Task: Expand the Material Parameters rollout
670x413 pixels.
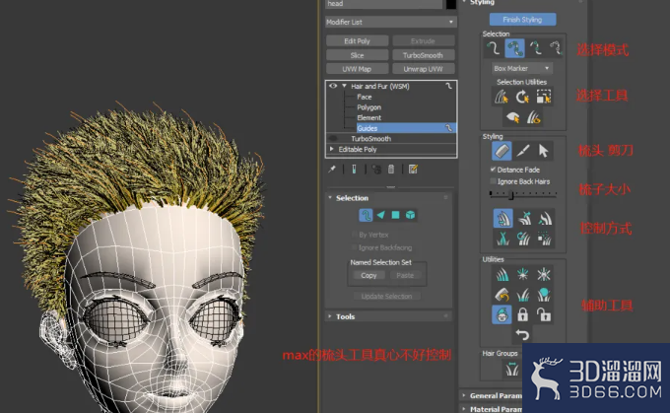Action: click(464, 409)
